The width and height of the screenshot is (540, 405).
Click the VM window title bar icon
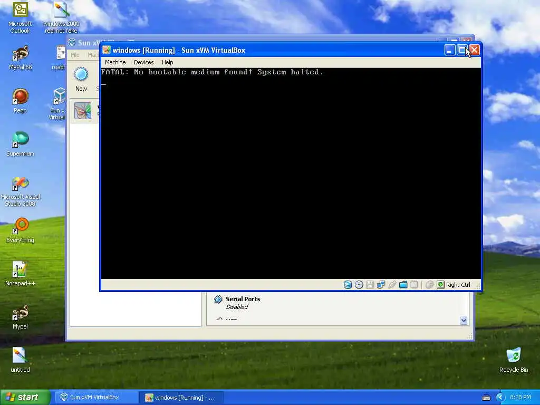tap(107, 50)
